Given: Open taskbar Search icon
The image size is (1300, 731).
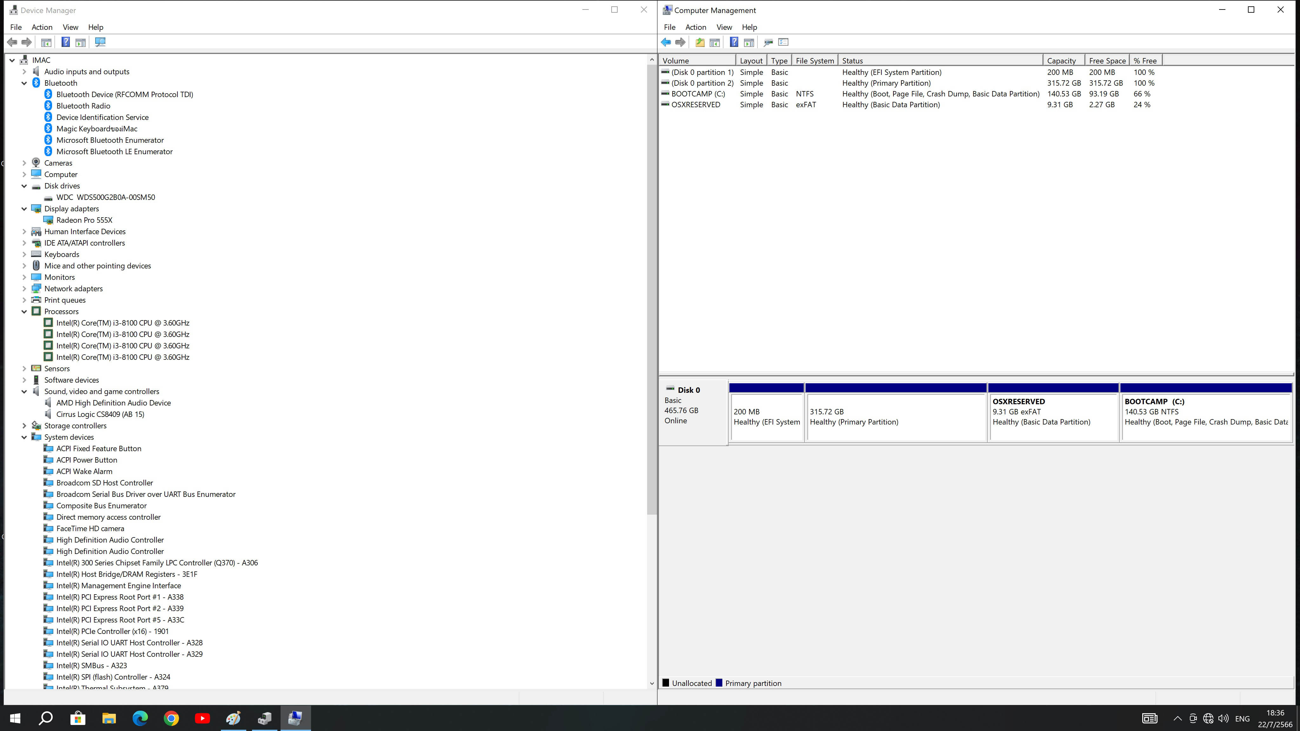Looking at the screenshot, I should pos(46,718).
